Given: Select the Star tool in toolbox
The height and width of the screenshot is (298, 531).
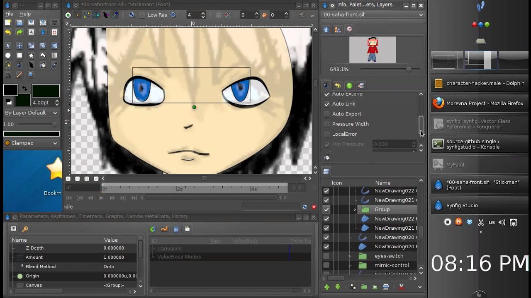Looking at the screenshot, I should (31, 55).
